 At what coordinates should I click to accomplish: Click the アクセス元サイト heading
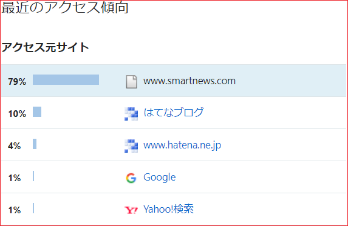pos(46,47)
